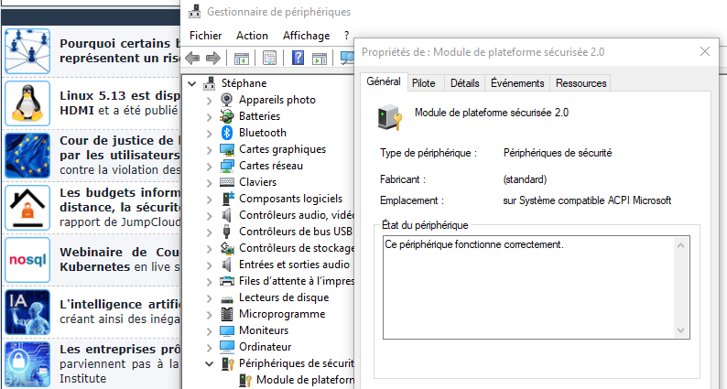Click the Module de plateforme tree item icon
Viewport: 727px width, 389px height.
tap(244, 380)
